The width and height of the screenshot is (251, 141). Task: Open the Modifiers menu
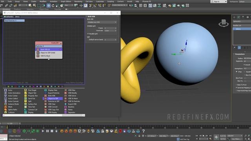pos(43,2)
